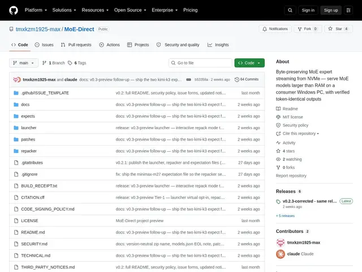Click the shield icon beside Security policy
Image resolution: width=362 pixels, height=272 pixels.
[278, 125]
